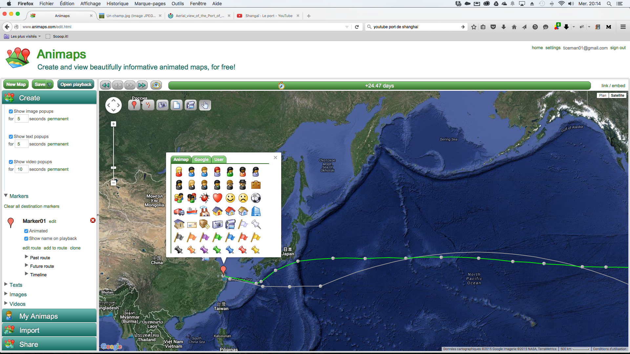
Task: Select the add marker pin tool
Action: [134, 105]
